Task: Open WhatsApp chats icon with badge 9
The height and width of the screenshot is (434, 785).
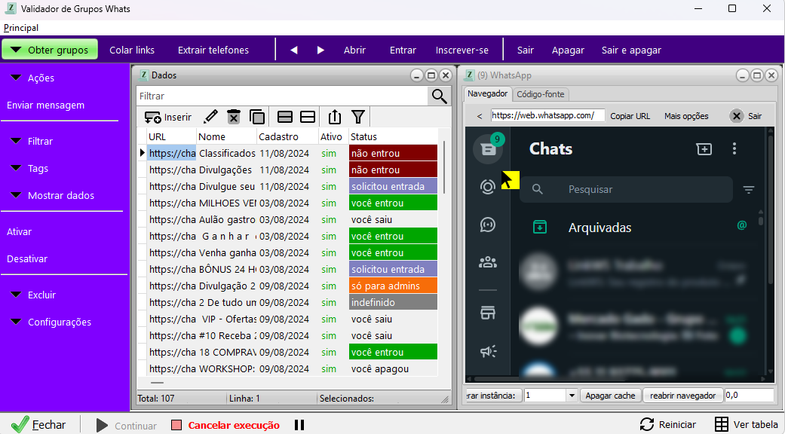Action: [488, 148]
